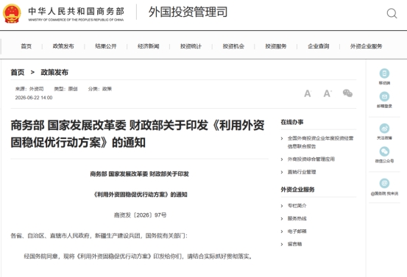Click 外国投资管理司 header title
The image size is (407, 277).
click(188, 12)
